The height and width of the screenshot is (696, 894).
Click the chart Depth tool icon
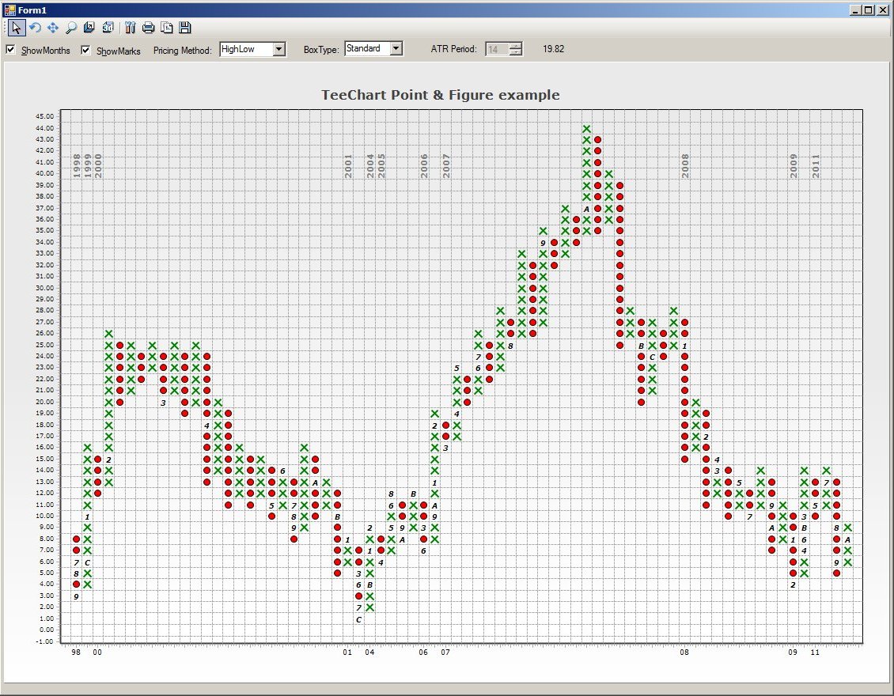89,28
